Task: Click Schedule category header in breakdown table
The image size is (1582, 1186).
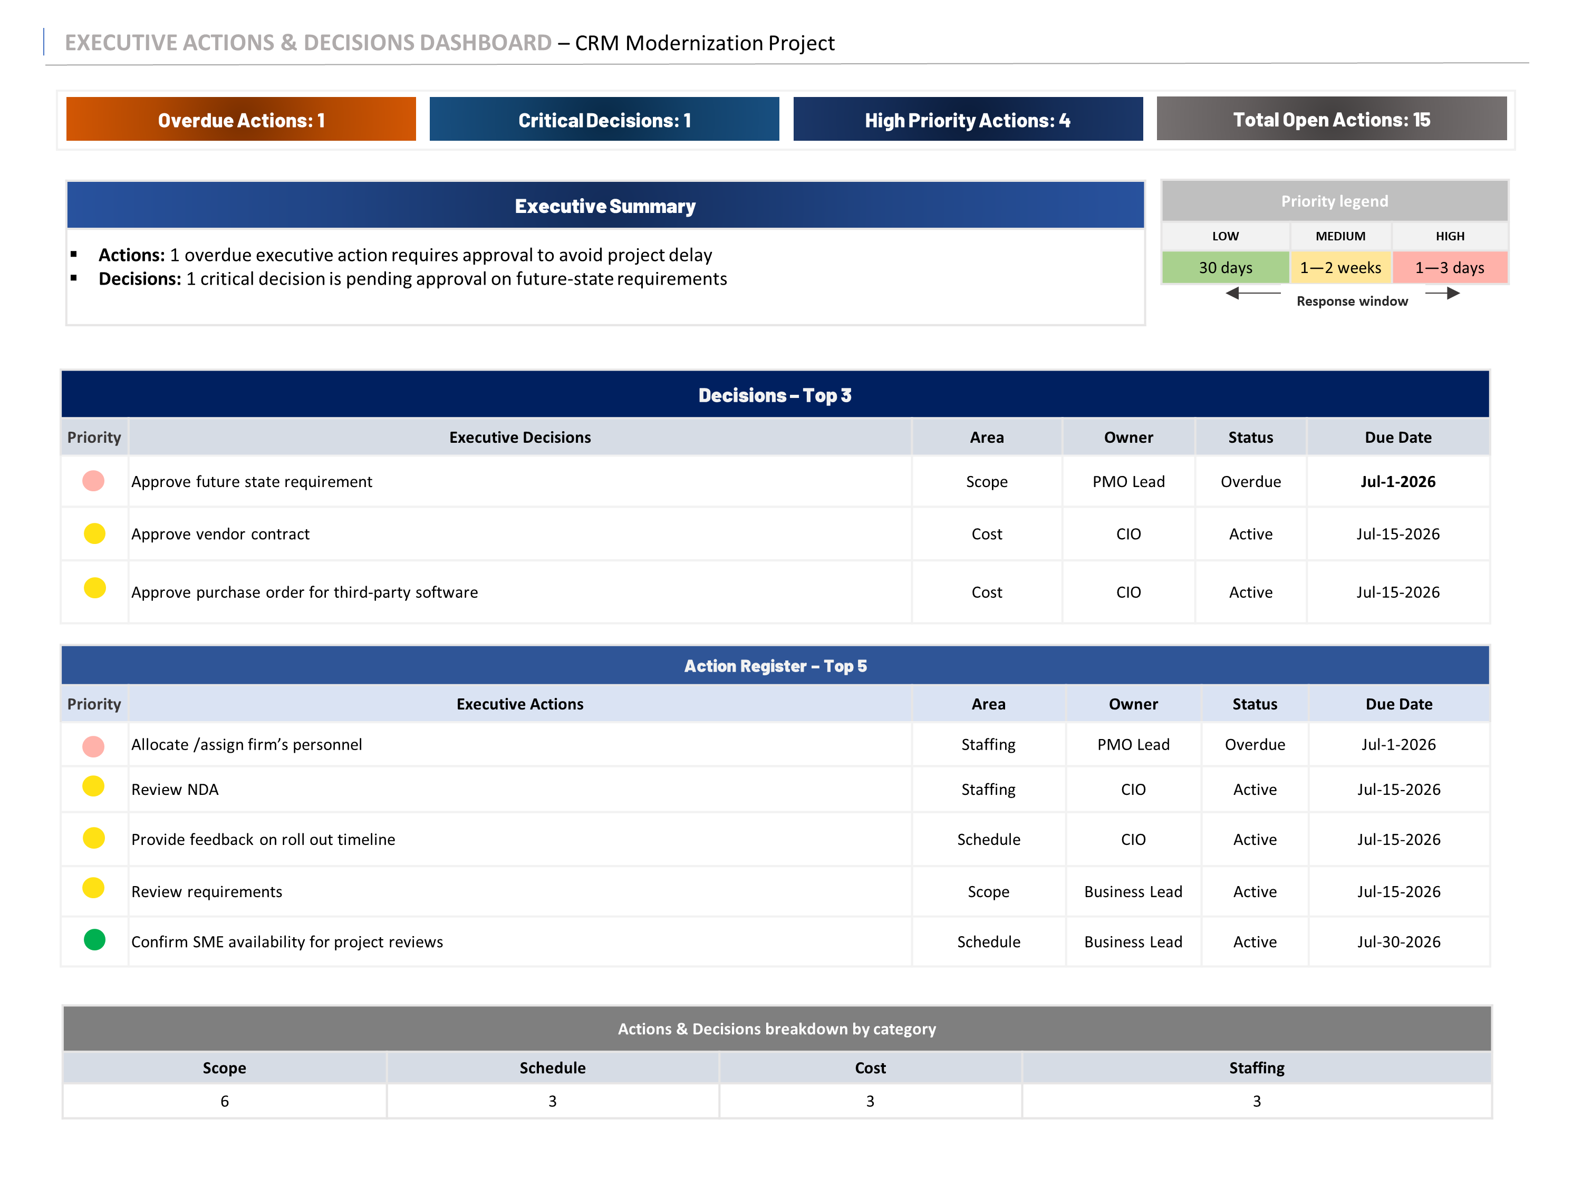Action: 552,1067
